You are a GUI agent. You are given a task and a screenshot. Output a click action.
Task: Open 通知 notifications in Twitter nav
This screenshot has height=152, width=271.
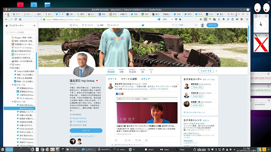pyautogui.click(x=100, y=25)
